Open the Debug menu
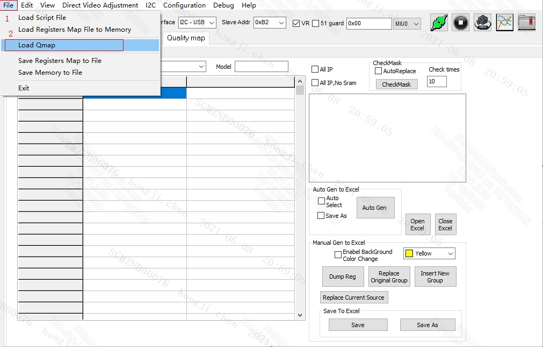 (223, 5)
